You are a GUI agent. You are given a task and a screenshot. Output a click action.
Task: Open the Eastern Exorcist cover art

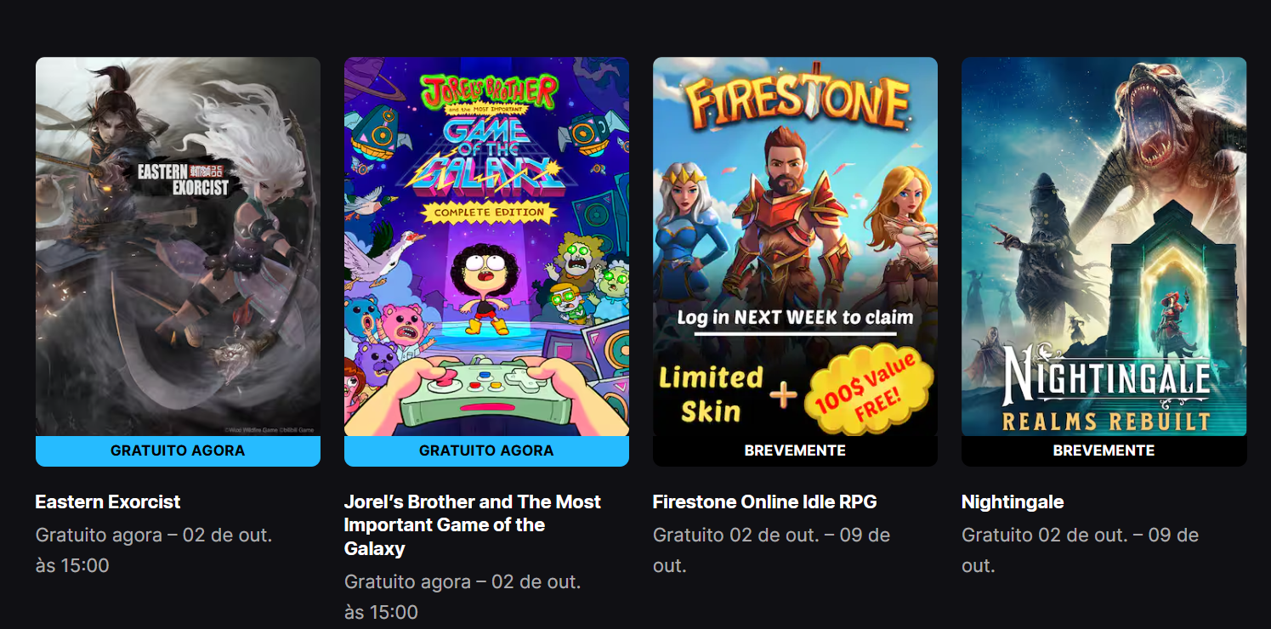coord(178,246)
